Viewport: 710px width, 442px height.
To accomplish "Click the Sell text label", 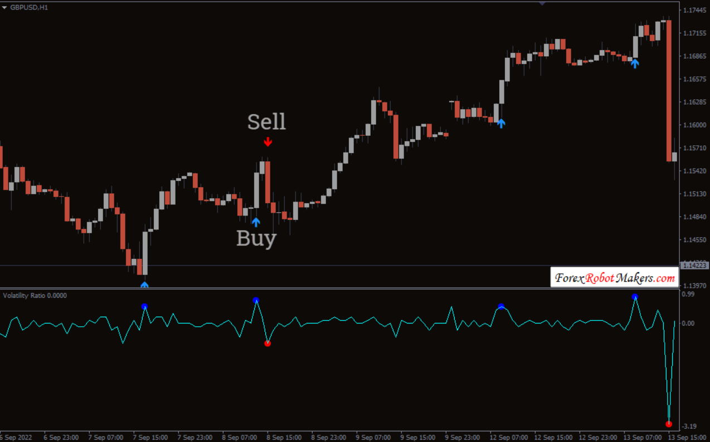I will [x=266, y=122].
